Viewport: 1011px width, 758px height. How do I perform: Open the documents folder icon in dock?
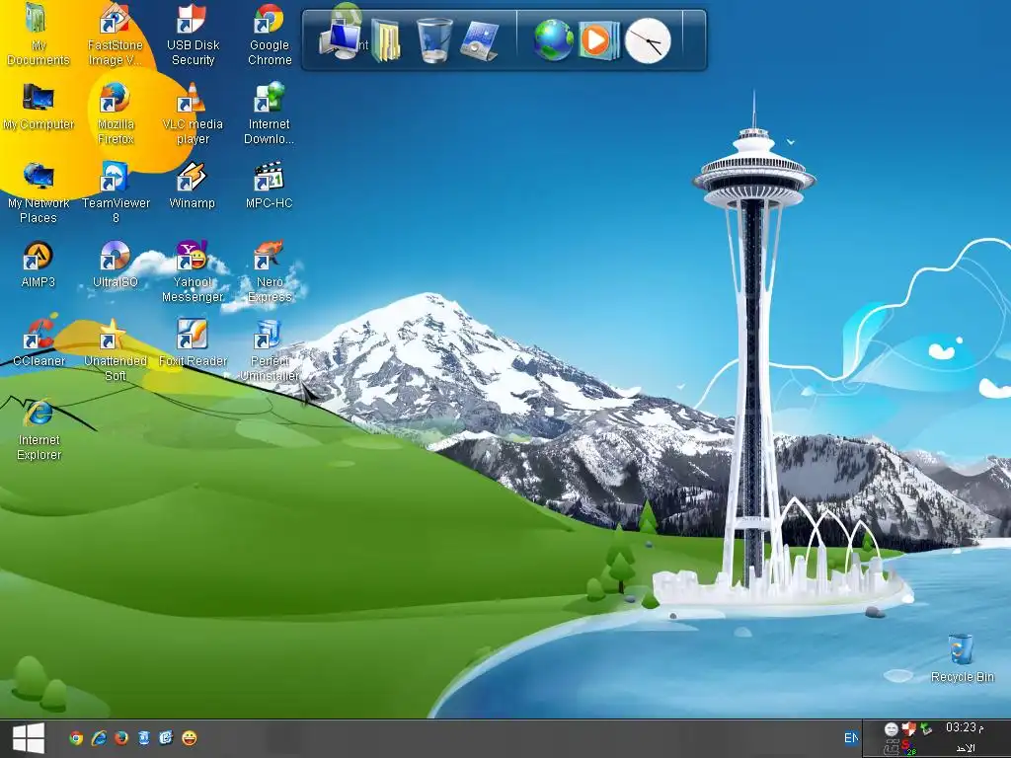coord(386,40)
